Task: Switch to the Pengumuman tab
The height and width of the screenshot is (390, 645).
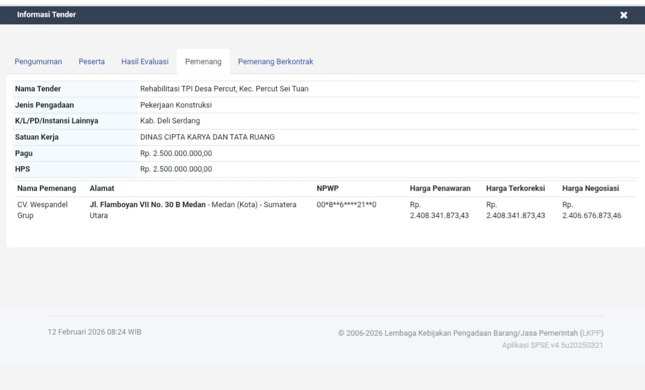Action: [x=38, y=62]
